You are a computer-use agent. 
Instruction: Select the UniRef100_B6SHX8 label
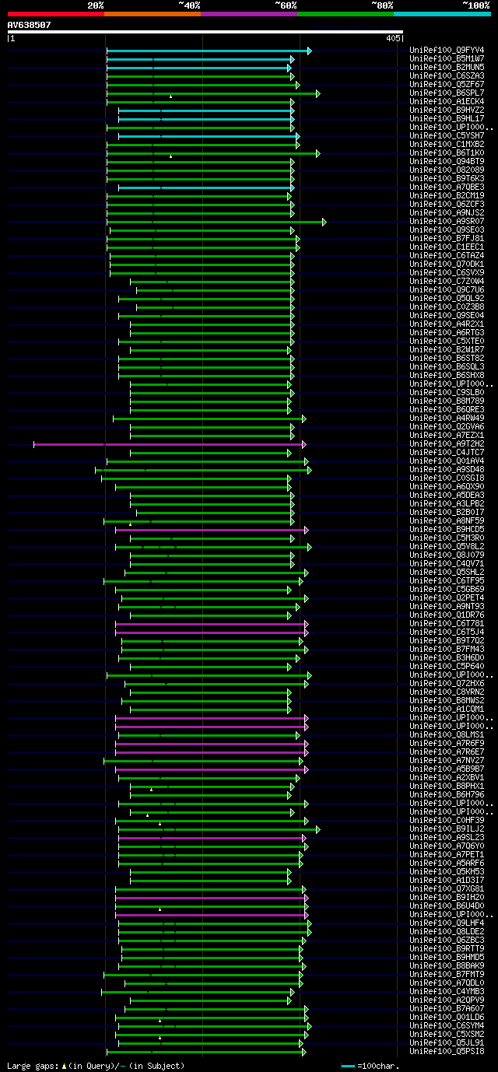[x=447, y=376]
